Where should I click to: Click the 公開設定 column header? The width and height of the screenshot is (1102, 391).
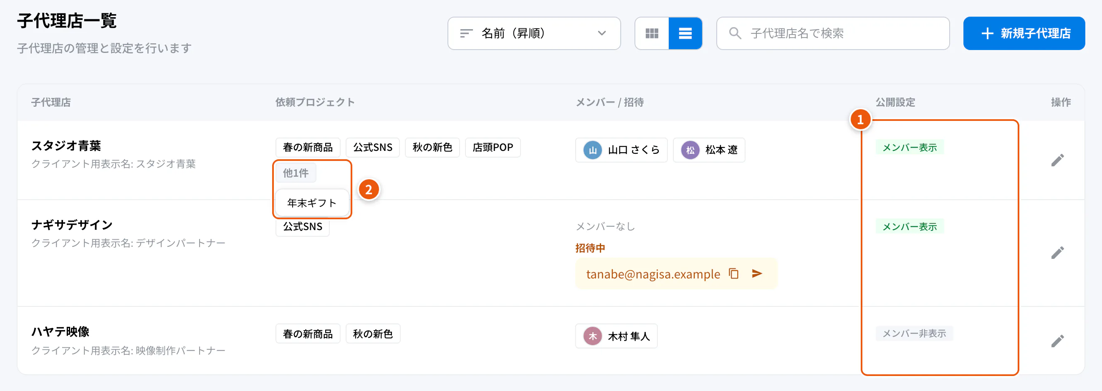pyautogui.click(x=895, y=102)
